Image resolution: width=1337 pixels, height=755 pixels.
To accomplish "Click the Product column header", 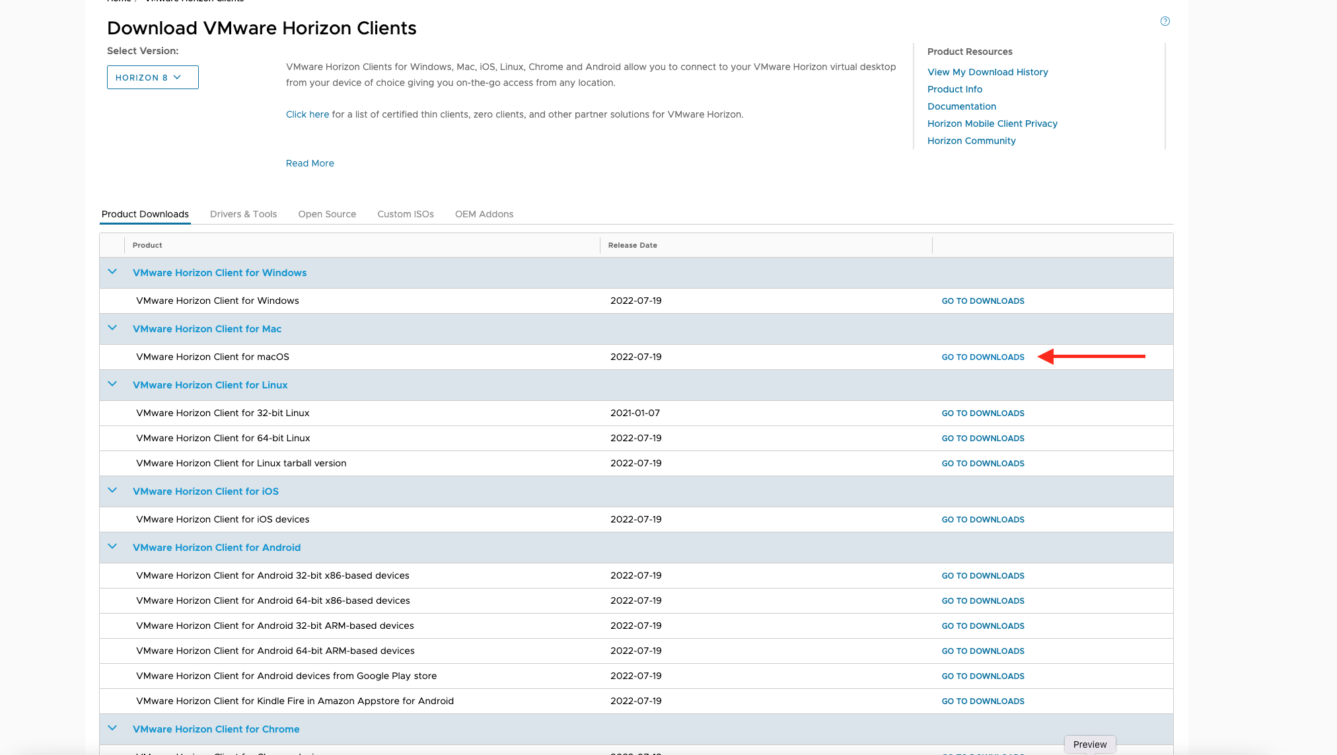I will 147,245.
